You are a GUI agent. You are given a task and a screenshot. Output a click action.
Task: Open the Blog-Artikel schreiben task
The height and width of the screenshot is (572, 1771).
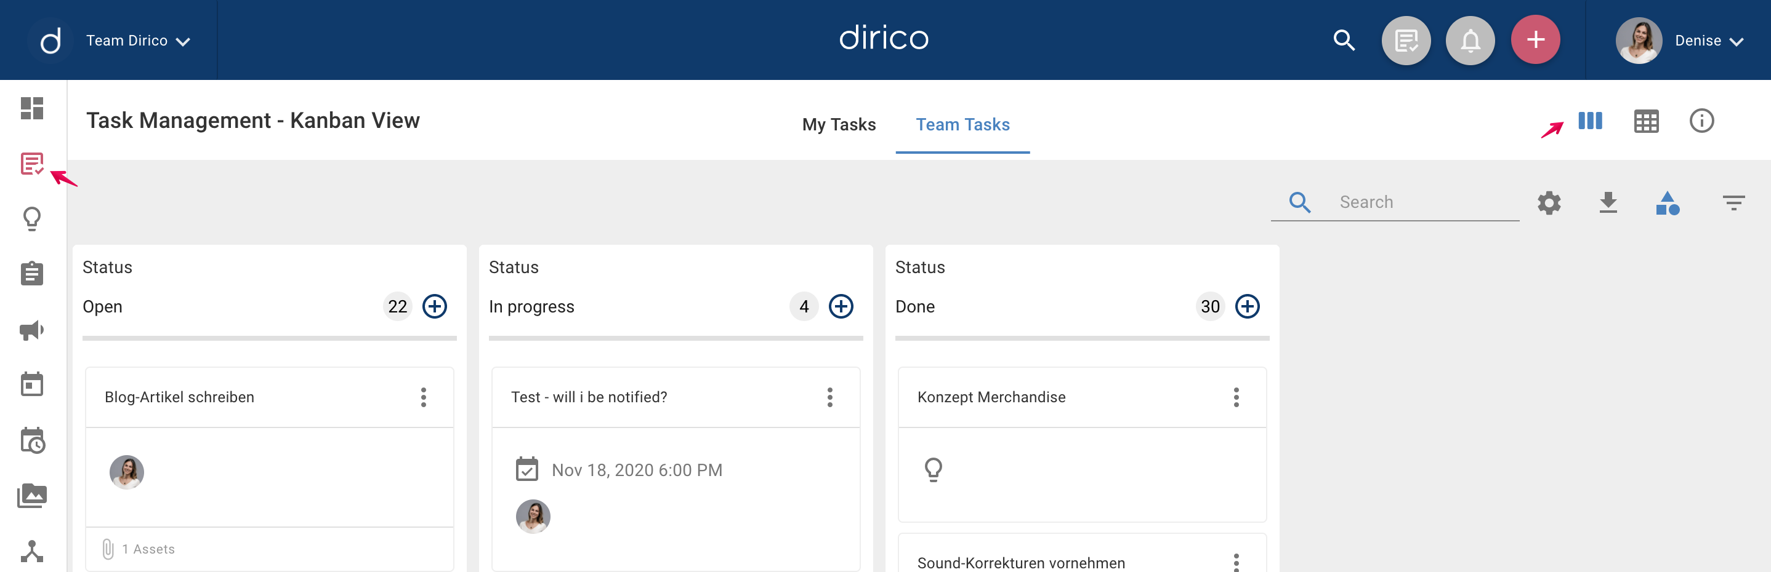click(x=179, y=397)
